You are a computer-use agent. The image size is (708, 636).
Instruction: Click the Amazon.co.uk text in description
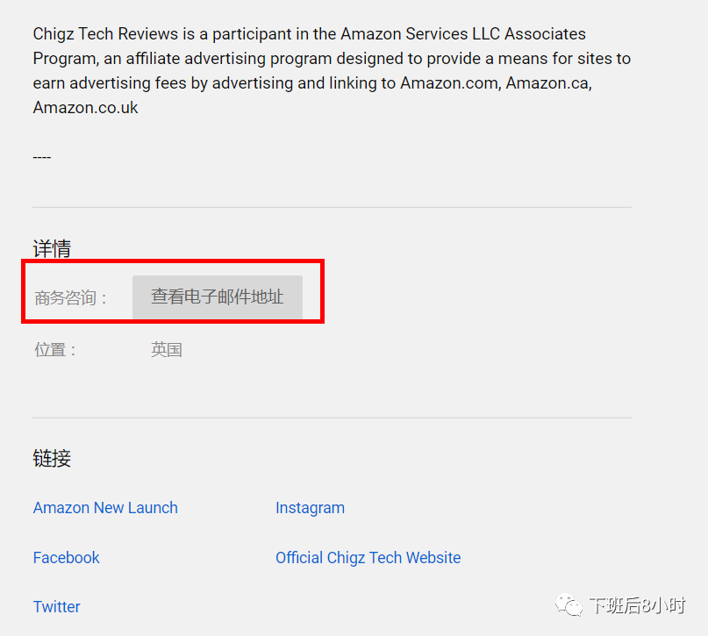[85, 107]
